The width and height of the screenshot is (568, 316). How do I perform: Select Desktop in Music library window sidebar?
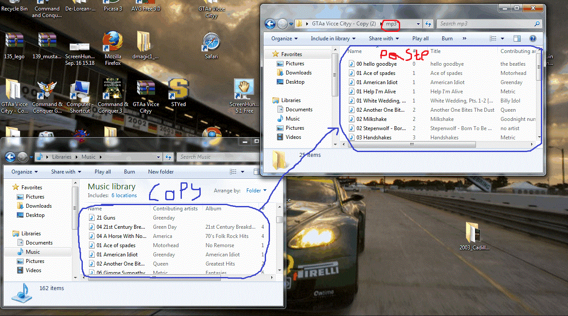[x=35, y=215]
